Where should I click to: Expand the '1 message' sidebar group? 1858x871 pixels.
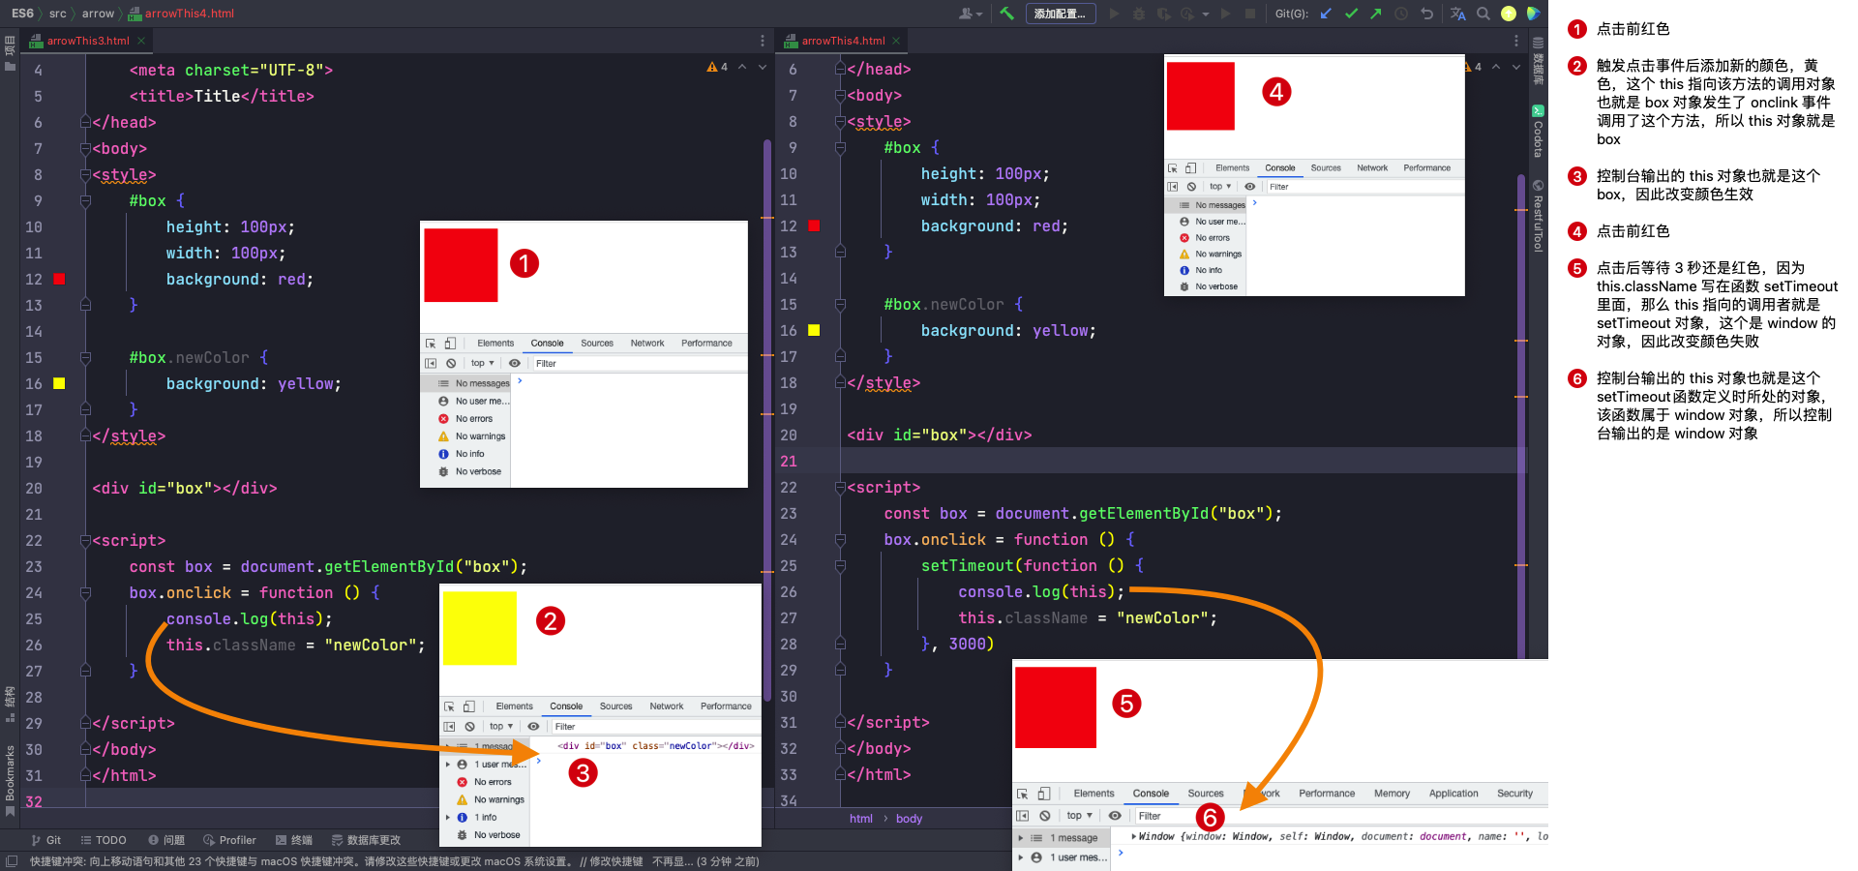click(x=1020, y=838)
